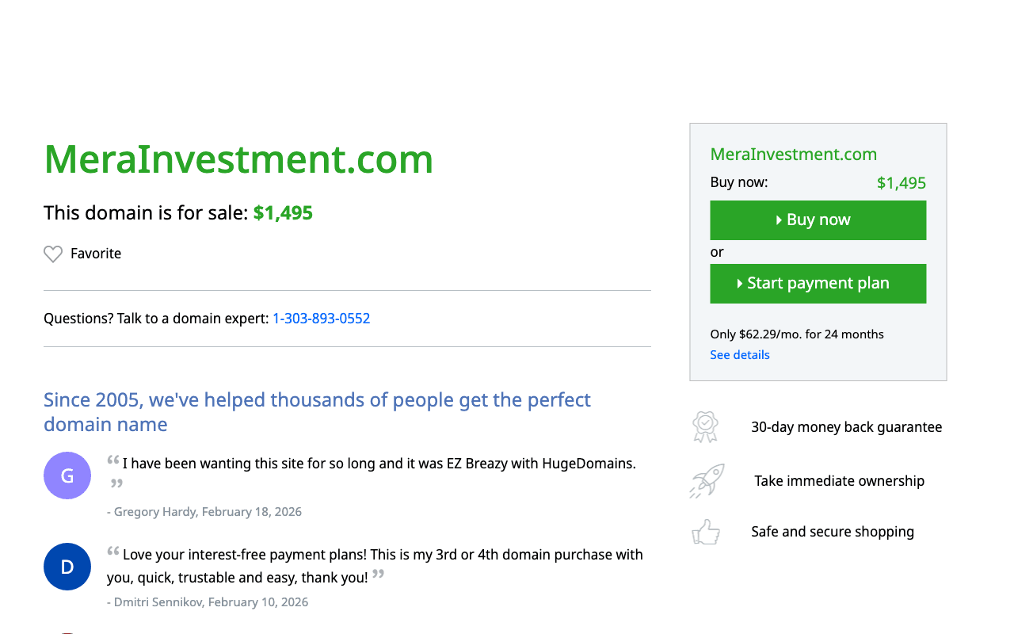Click the arrow inside the Buy now button
This screenshot has height=634, width=1014.
click(x=777, y=220)
